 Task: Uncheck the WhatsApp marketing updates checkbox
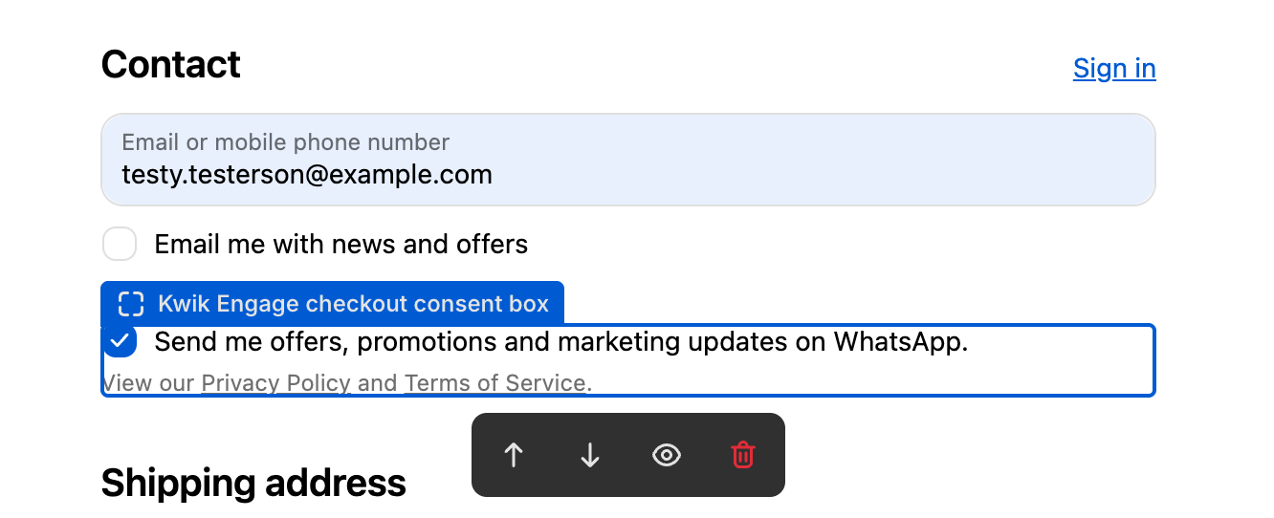click(x=120, y=341)
